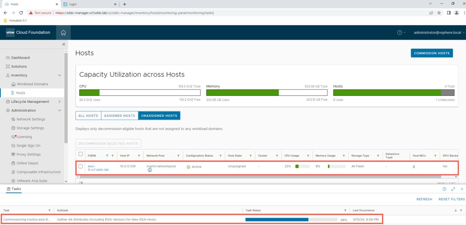Open Online Depot

(27, 163)
